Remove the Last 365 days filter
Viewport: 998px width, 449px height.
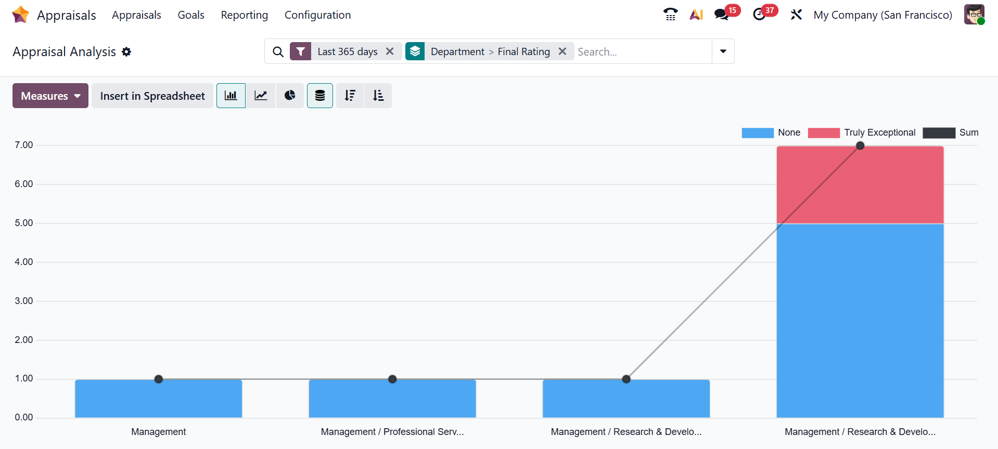pyautogui.click(x=390, y=51)
